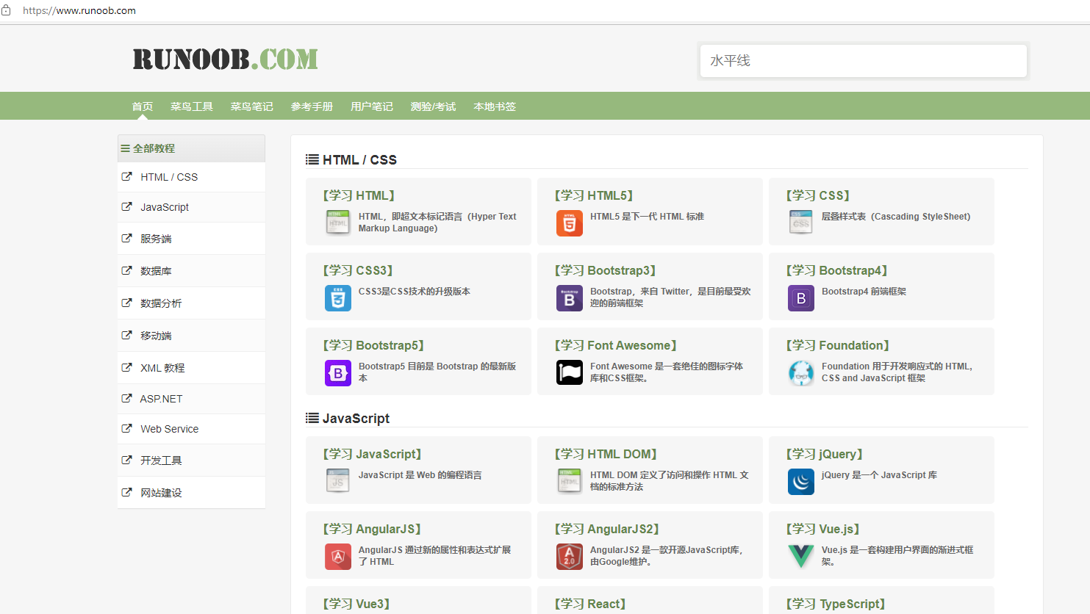
Task: Click the red AngularJS shield icon
Action: point(338,556)
